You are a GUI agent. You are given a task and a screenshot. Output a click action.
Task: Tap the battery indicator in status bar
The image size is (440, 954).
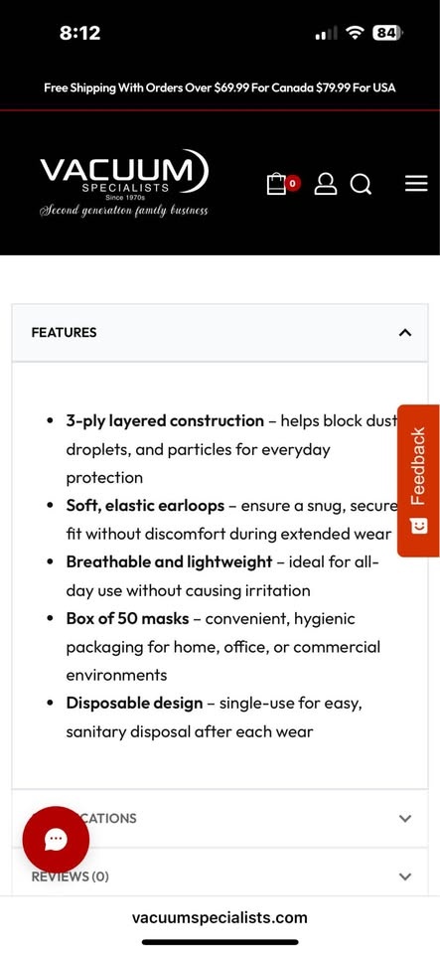tap(389, 33)
